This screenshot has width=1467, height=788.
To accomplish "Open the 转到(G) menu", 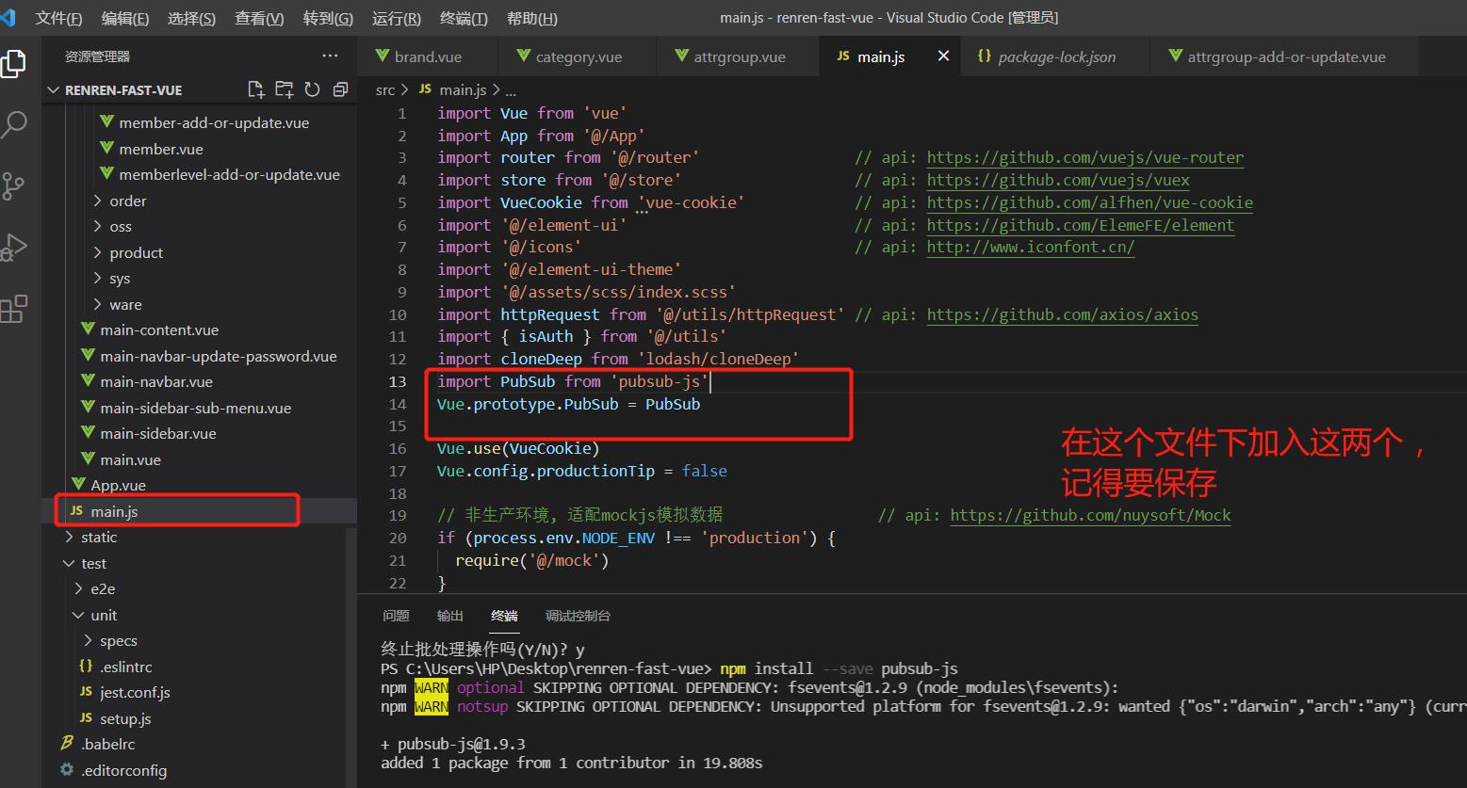I will [328, 18].
